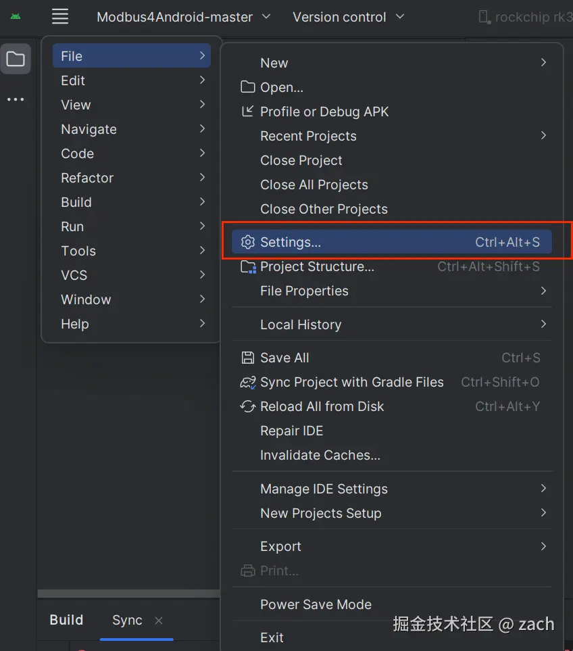The image size is (573, 651).
Task: Open the Version control dropdown
Action: coord(348,17)
